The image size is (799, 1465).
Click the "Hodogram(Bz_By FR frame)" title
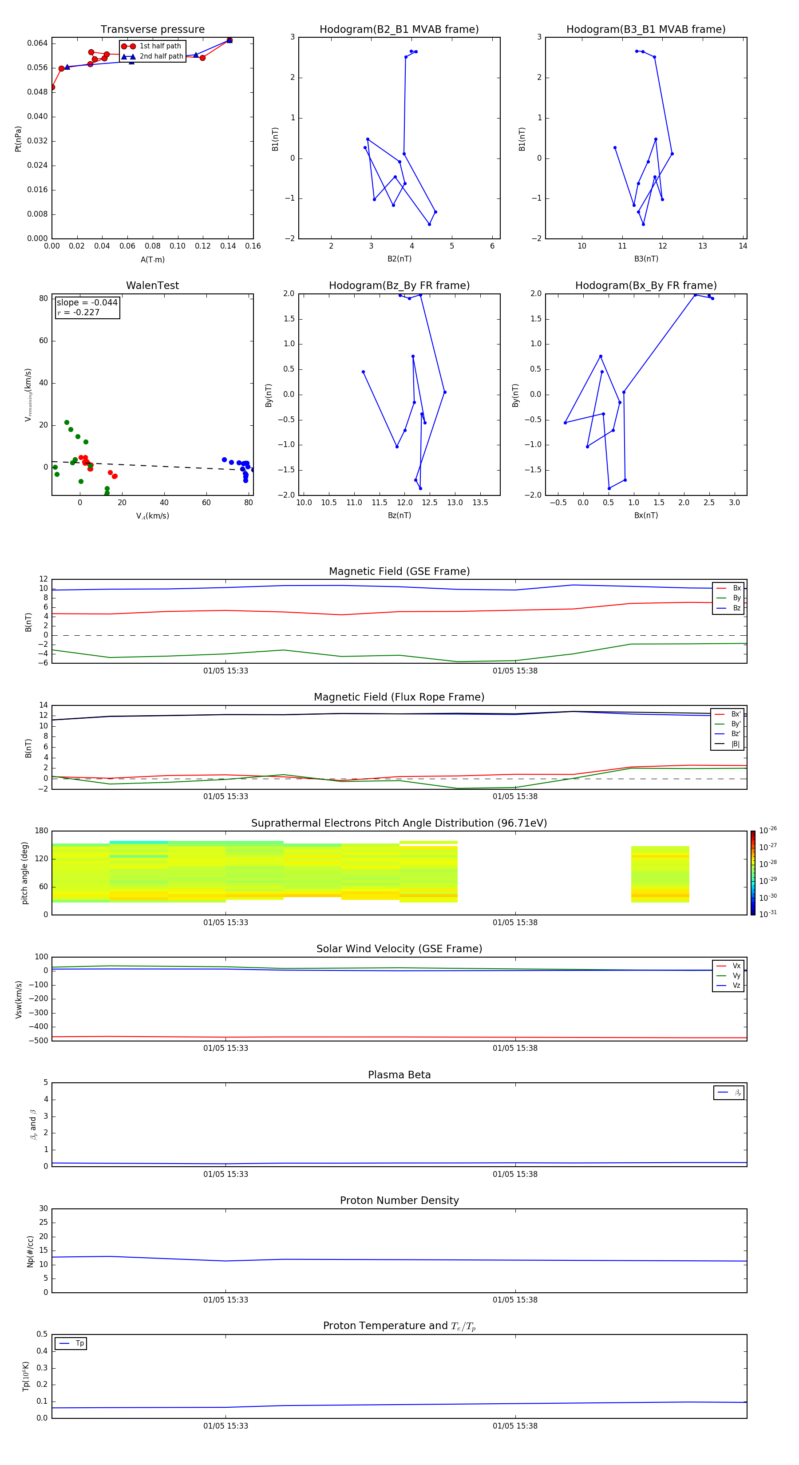(x=399, y=285)
